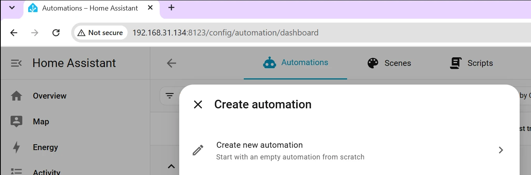Open the browser tab search dropdown arrow
This screenshot has width=531, height=175.
click(12, 8)
